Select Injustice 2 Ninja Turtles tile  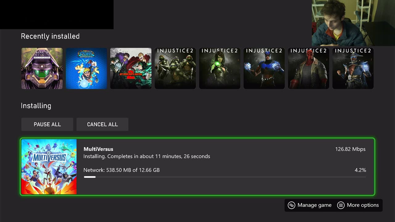pyautogui.click(x=175, y=68)
